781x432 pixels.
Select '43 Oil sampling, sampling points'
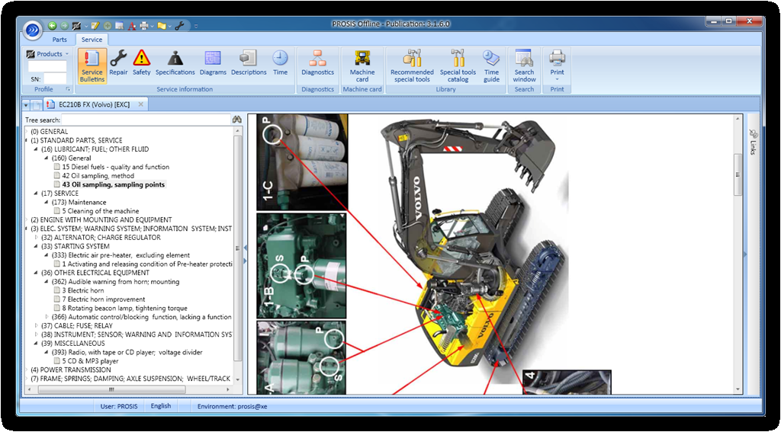point(114,184)
